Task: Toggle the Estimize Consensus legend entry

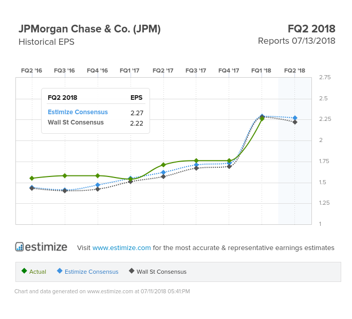Action: 87,272
